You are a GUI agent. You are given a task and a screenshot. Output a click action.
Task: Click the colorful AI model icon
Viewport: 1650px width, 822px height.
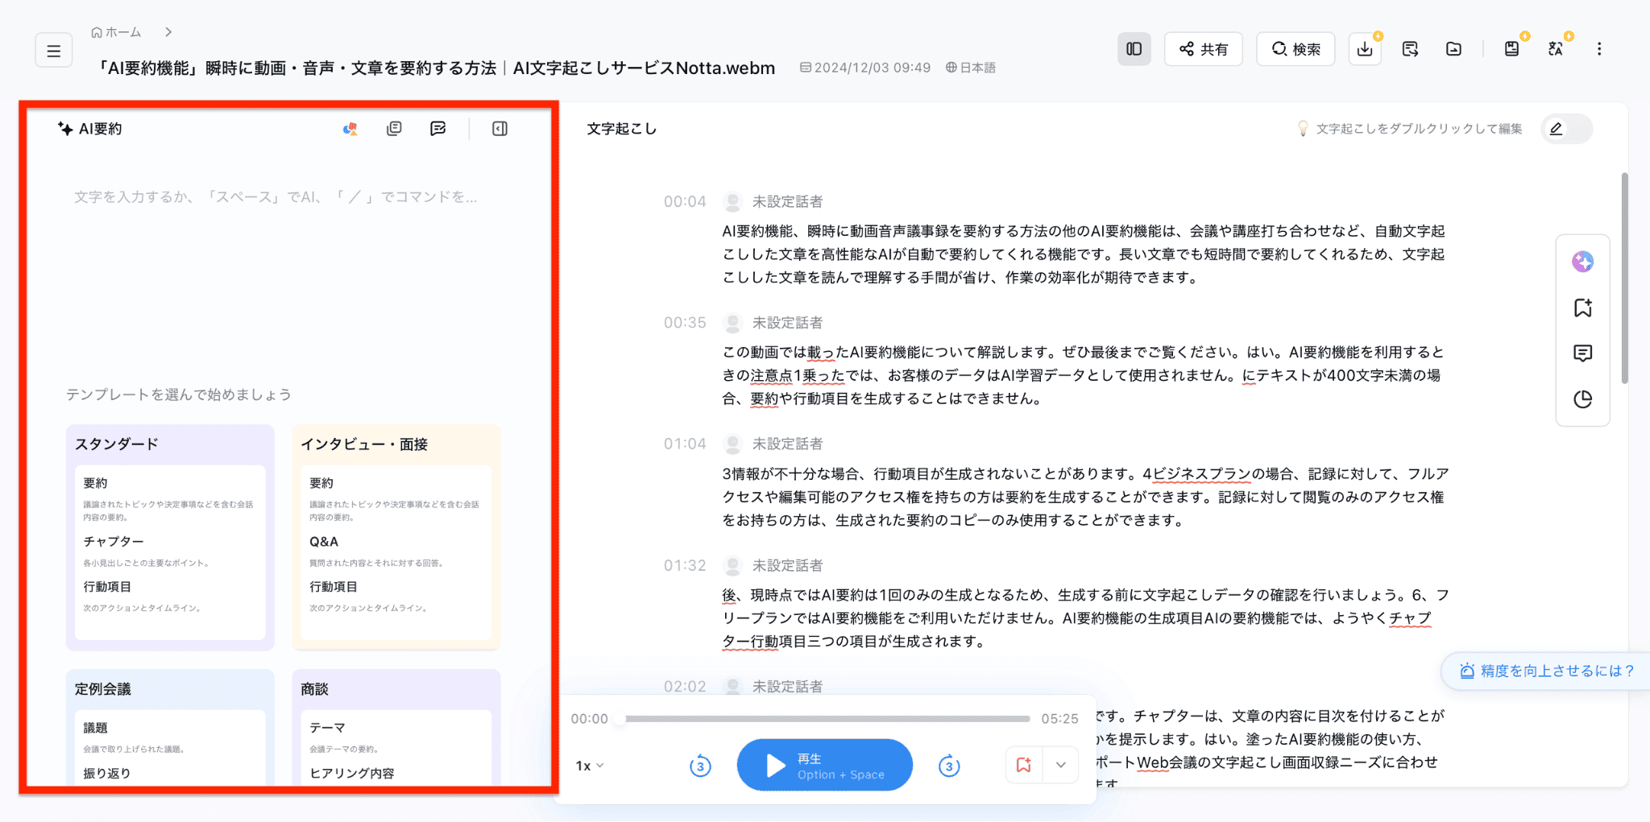point(350,129)
